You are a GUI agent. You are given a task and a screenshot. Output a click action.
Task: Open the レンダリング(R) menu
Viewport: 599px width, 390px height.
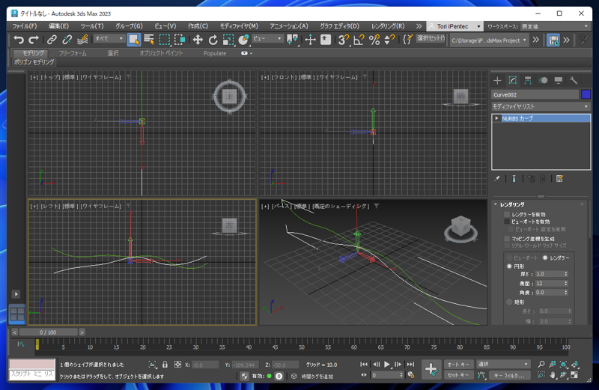coord(388,26)
